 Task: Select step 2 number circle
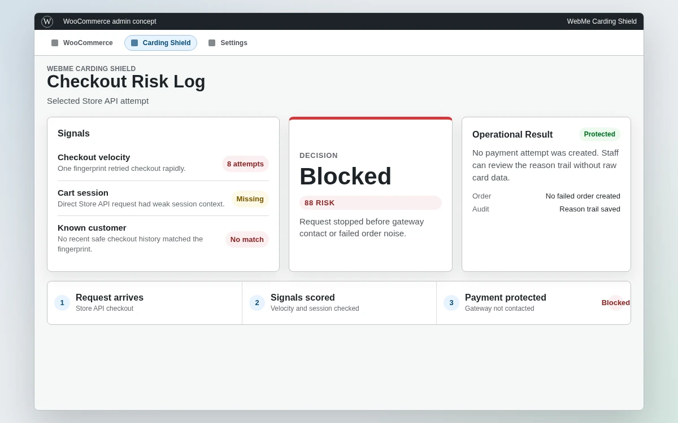pyautogui.click(x=257, y=303)
